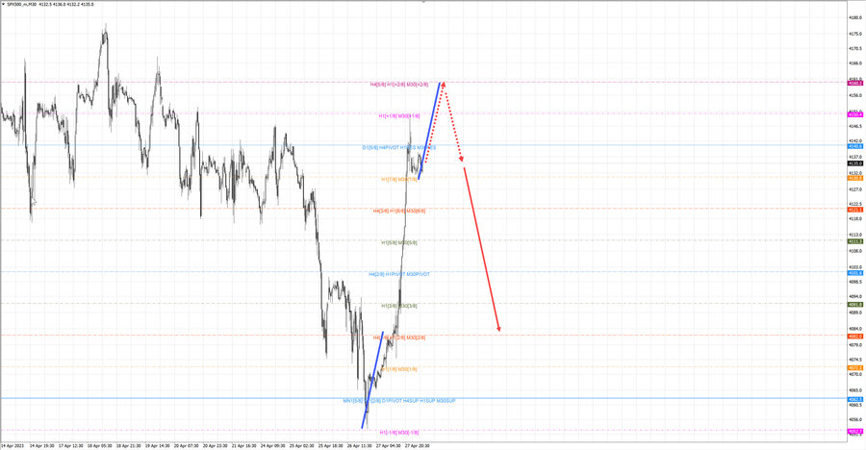
Task: Click the black 4135.0 current price tag
Action: pos(855,163)
